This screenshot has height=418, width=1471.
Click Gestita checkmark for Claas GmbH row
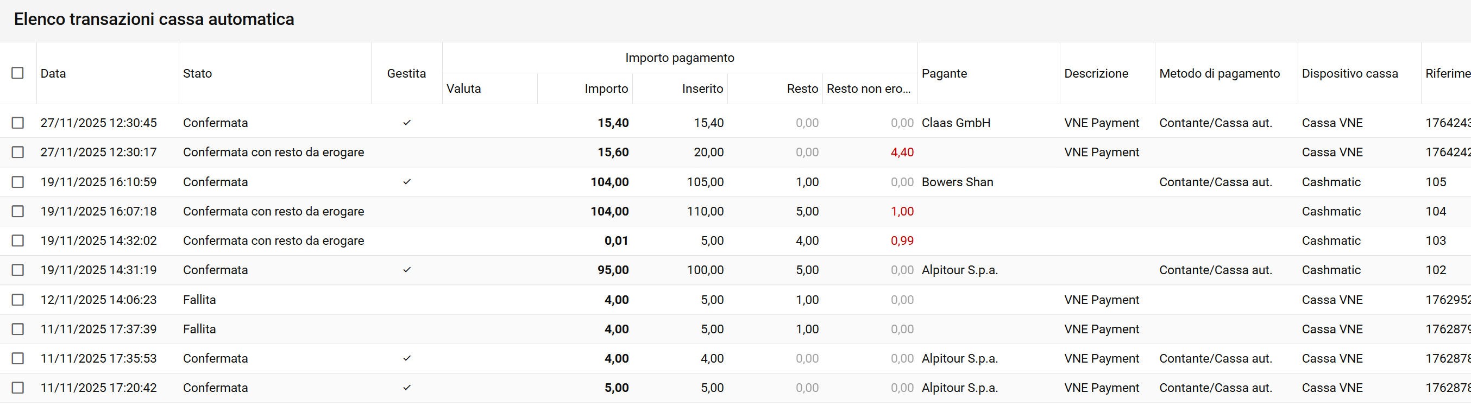(406, 123)
